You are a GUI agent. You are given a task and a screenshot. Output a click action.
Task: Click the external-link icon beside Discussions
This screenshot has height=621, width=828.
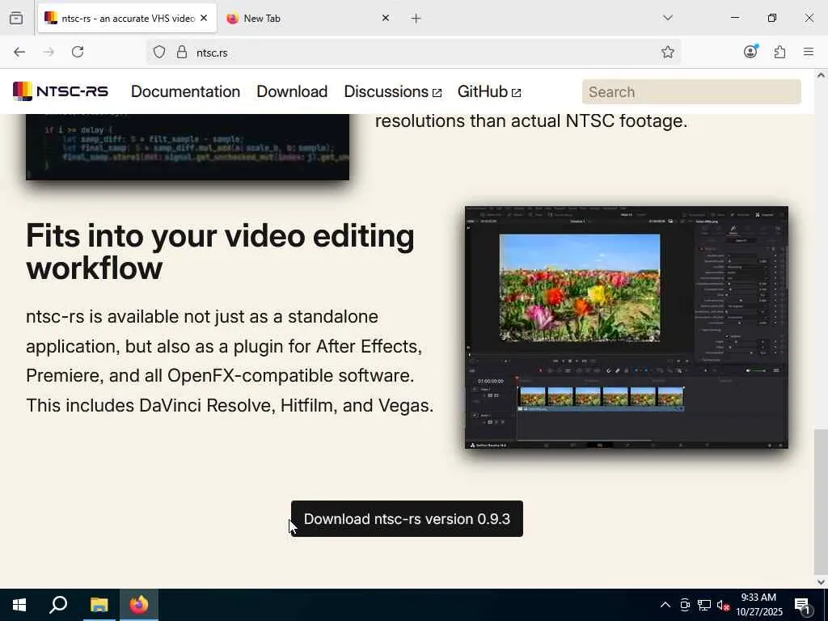(x=437, y=93)
